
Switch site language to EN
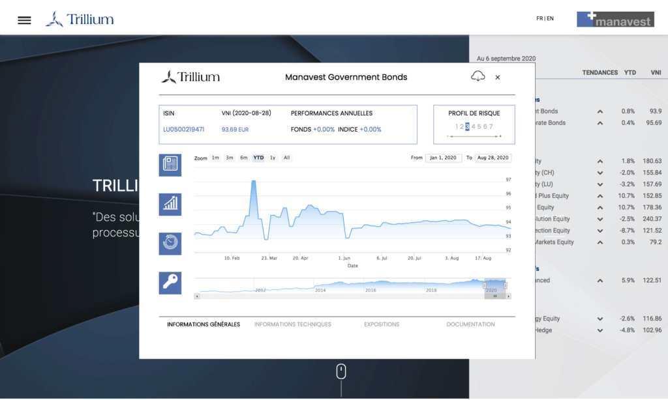551,18
